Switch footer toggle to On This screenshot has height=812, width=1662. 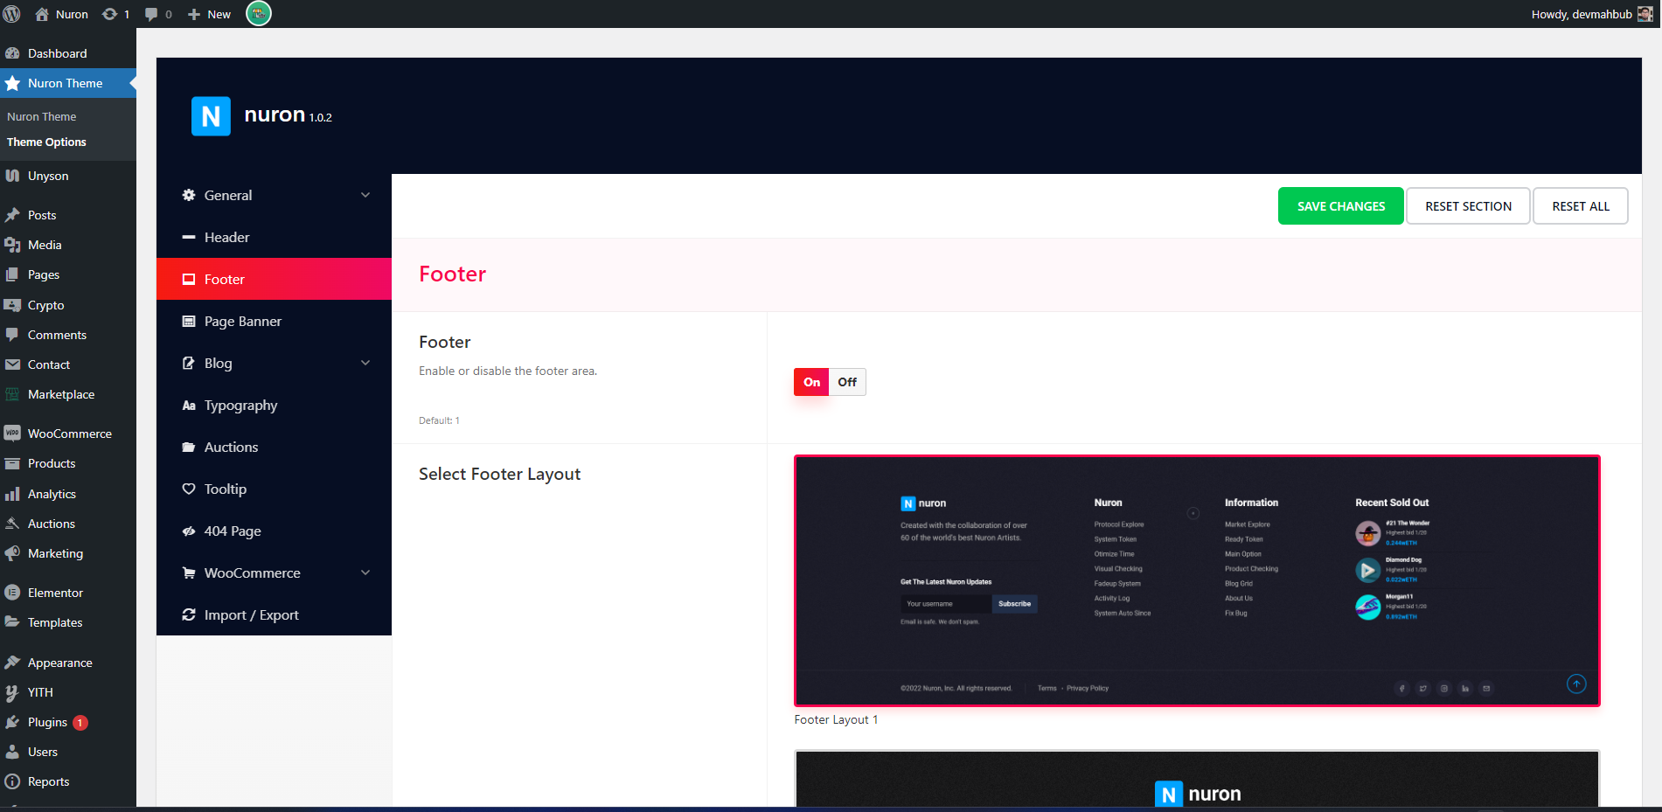point(811,382)
